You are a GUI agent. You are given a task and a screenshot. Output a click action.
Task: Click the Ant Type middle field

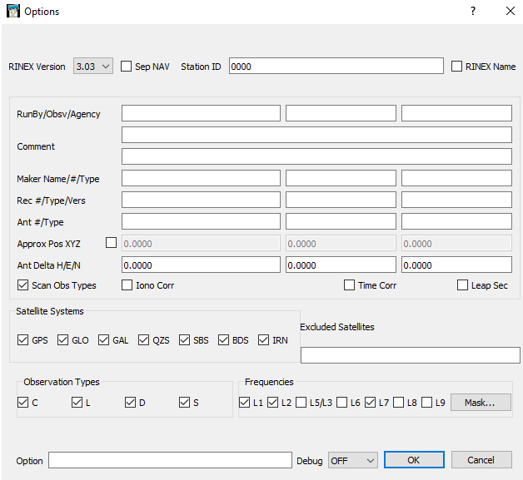click(x=341, y=221)
